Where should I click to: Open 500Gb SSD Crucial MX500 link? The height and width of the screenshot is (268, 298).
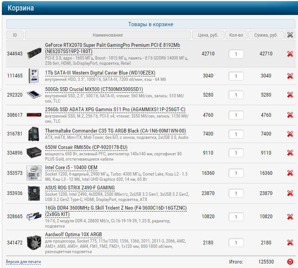click(x=94, y=89)
